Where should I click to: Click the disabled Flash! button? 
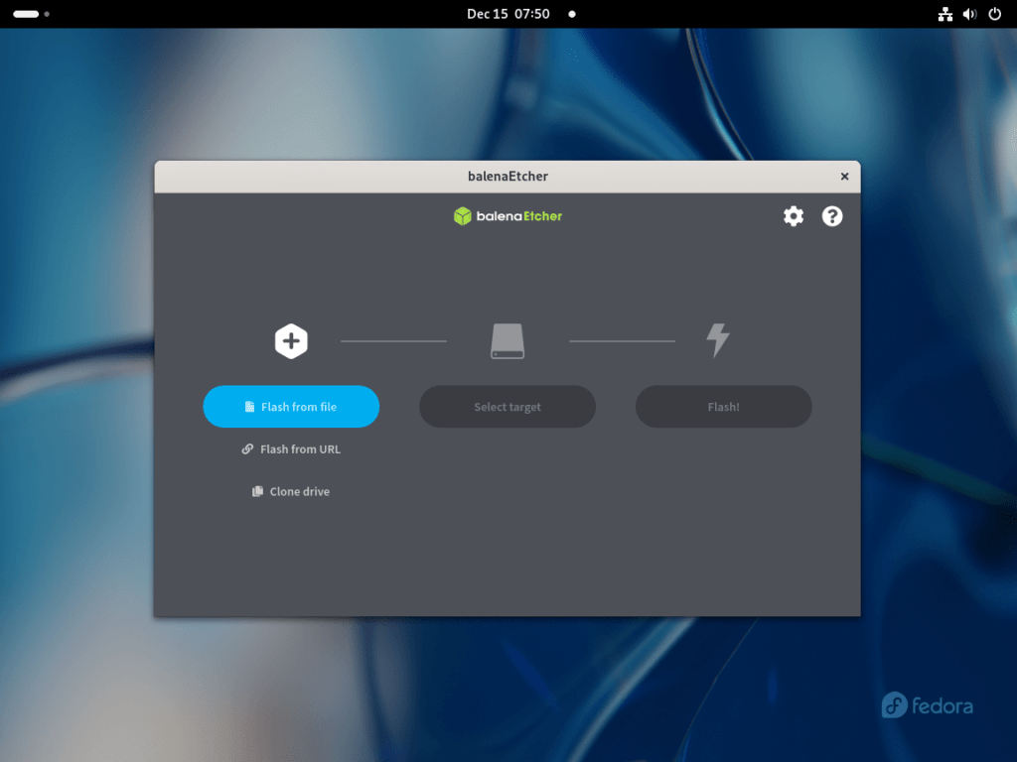723,406
